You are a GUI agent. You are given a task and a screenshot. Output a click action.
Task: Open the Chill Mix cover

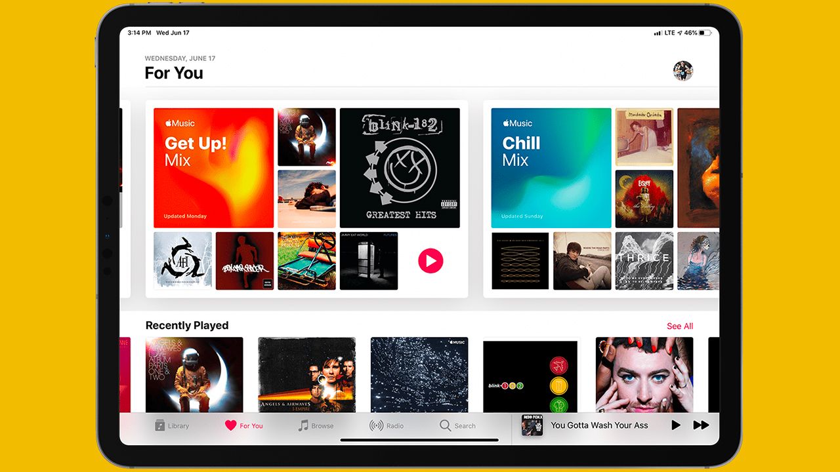(x=551, y=168)
